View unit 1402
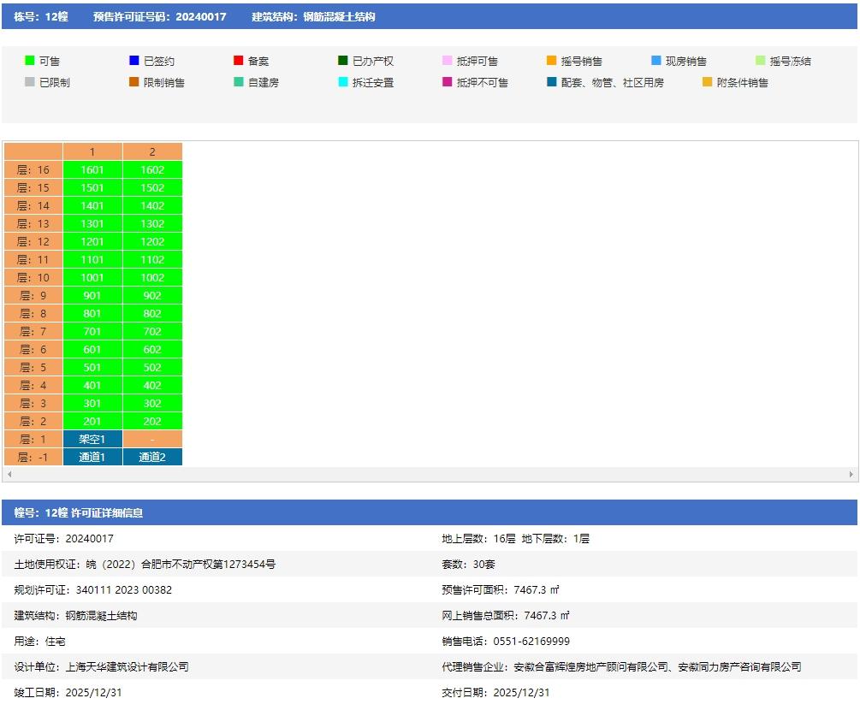The image size is (860, 710). (152, 205)
